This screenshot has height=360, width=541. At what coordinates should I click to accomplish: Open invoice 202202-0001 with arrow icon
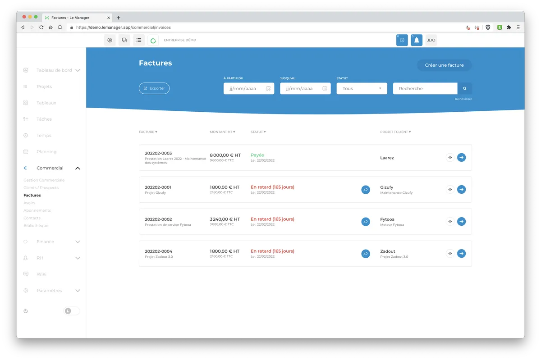[461, 189]
